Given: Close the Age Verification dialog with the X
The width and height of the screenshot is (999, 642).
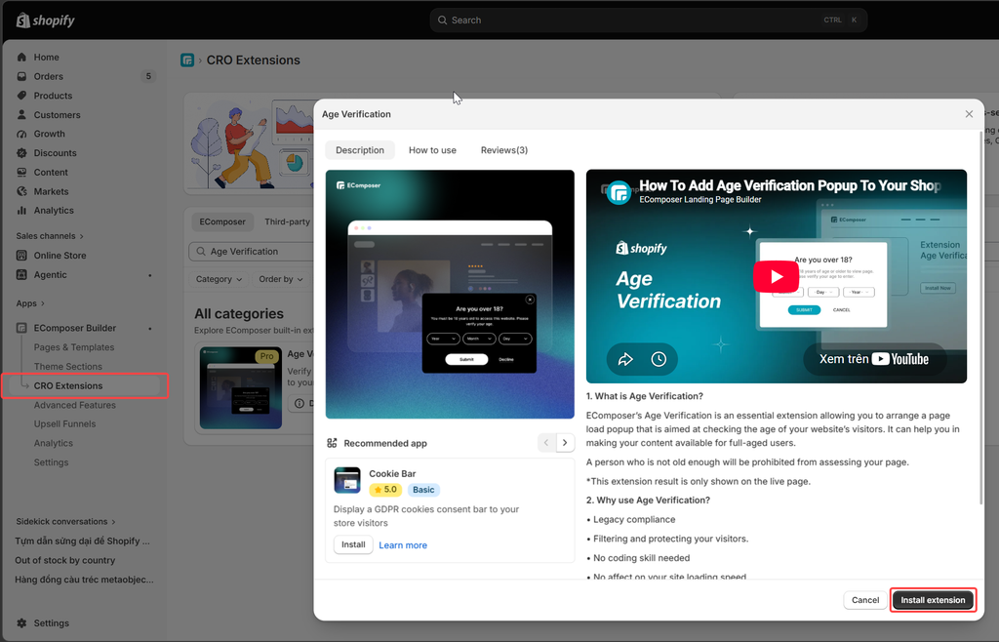Looking at the screenshot, I should pos(969,114).
